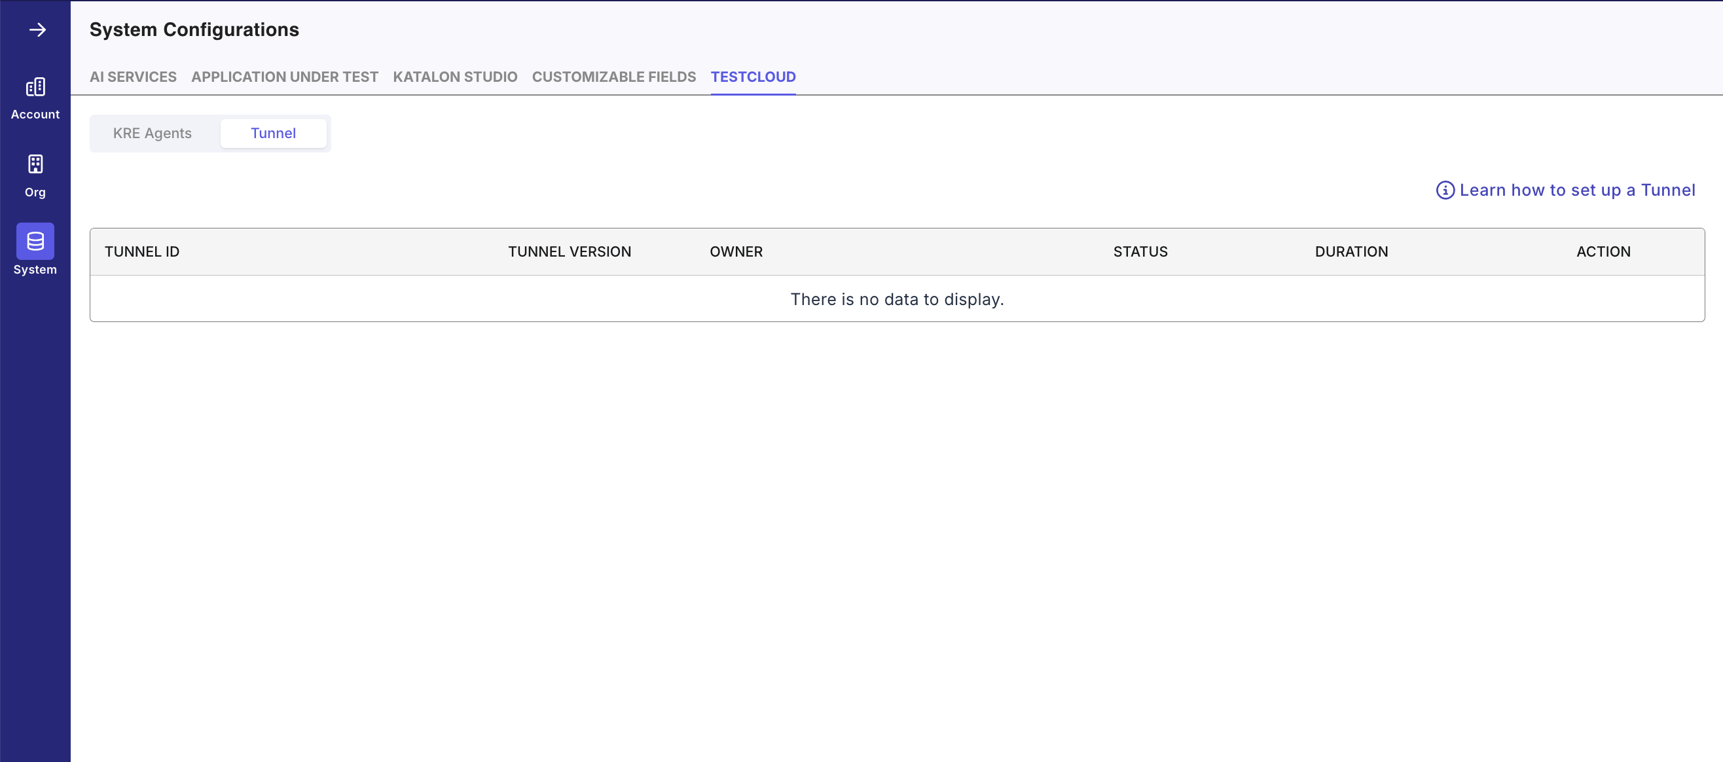Click the Tunnel Version column header
The width and height of the screenshot is (1723, 762).
[570, 251]
